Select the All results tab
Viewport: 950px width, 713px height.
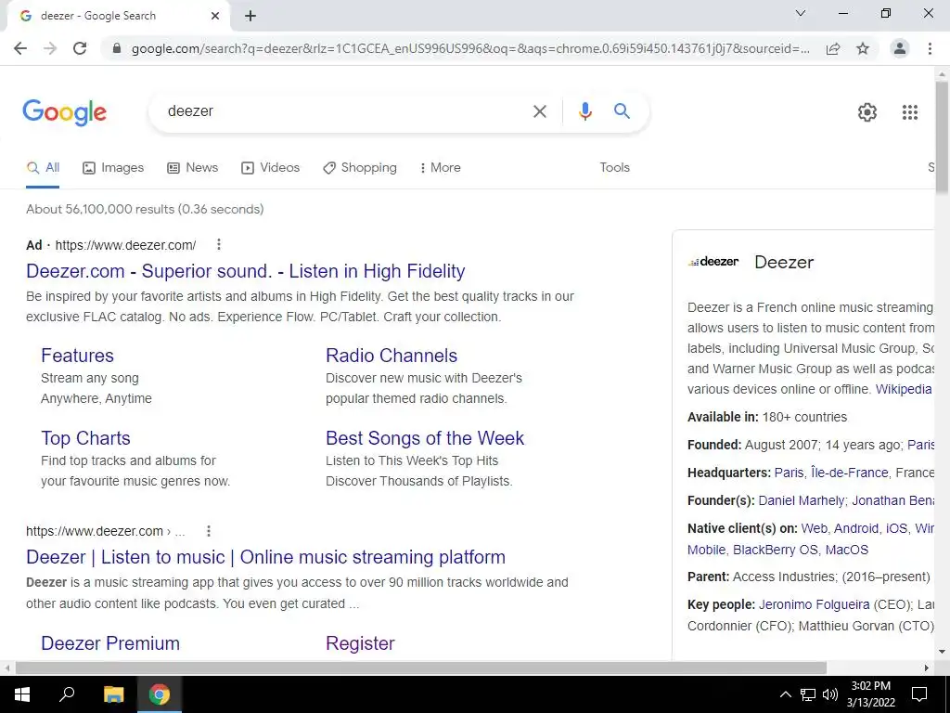click(43, 168)
